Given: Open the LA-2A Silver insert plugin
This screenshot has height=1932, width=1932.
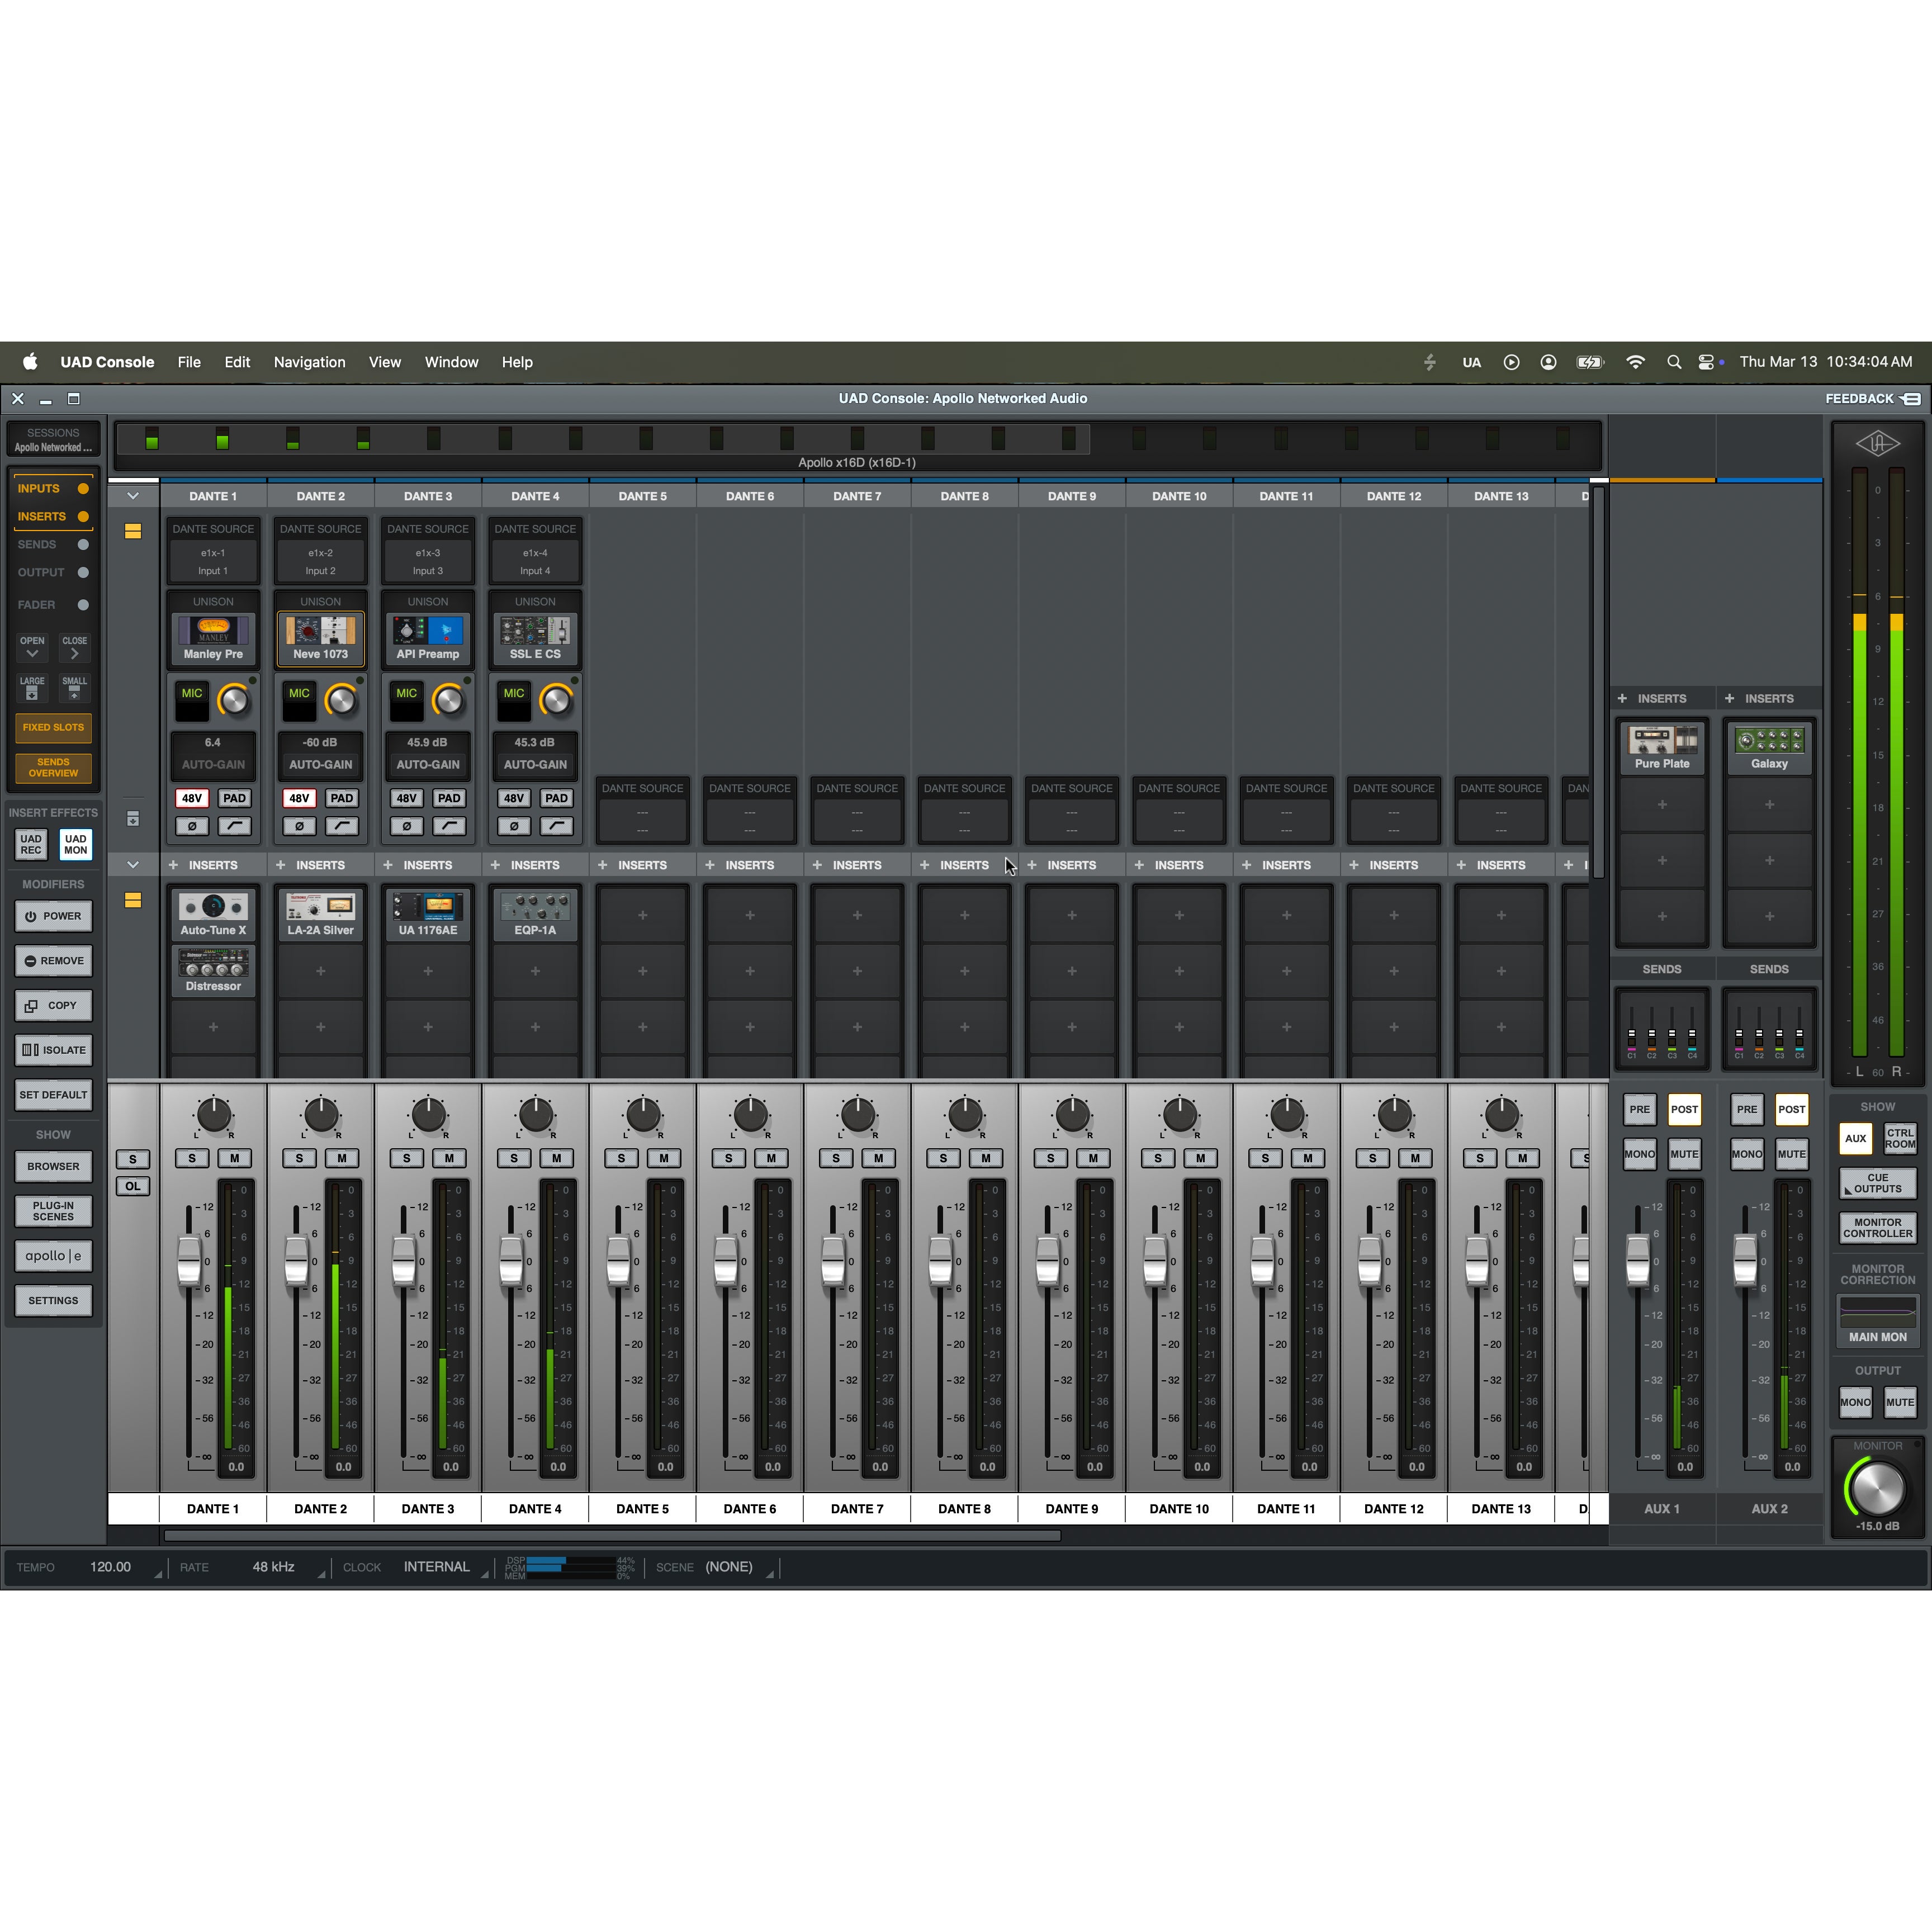Looking at the screenshot, I should click(x=320, y=915).
